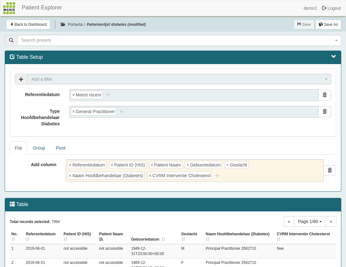
Task: Remove the Meest recent tag
Action: tap(74, 95)
